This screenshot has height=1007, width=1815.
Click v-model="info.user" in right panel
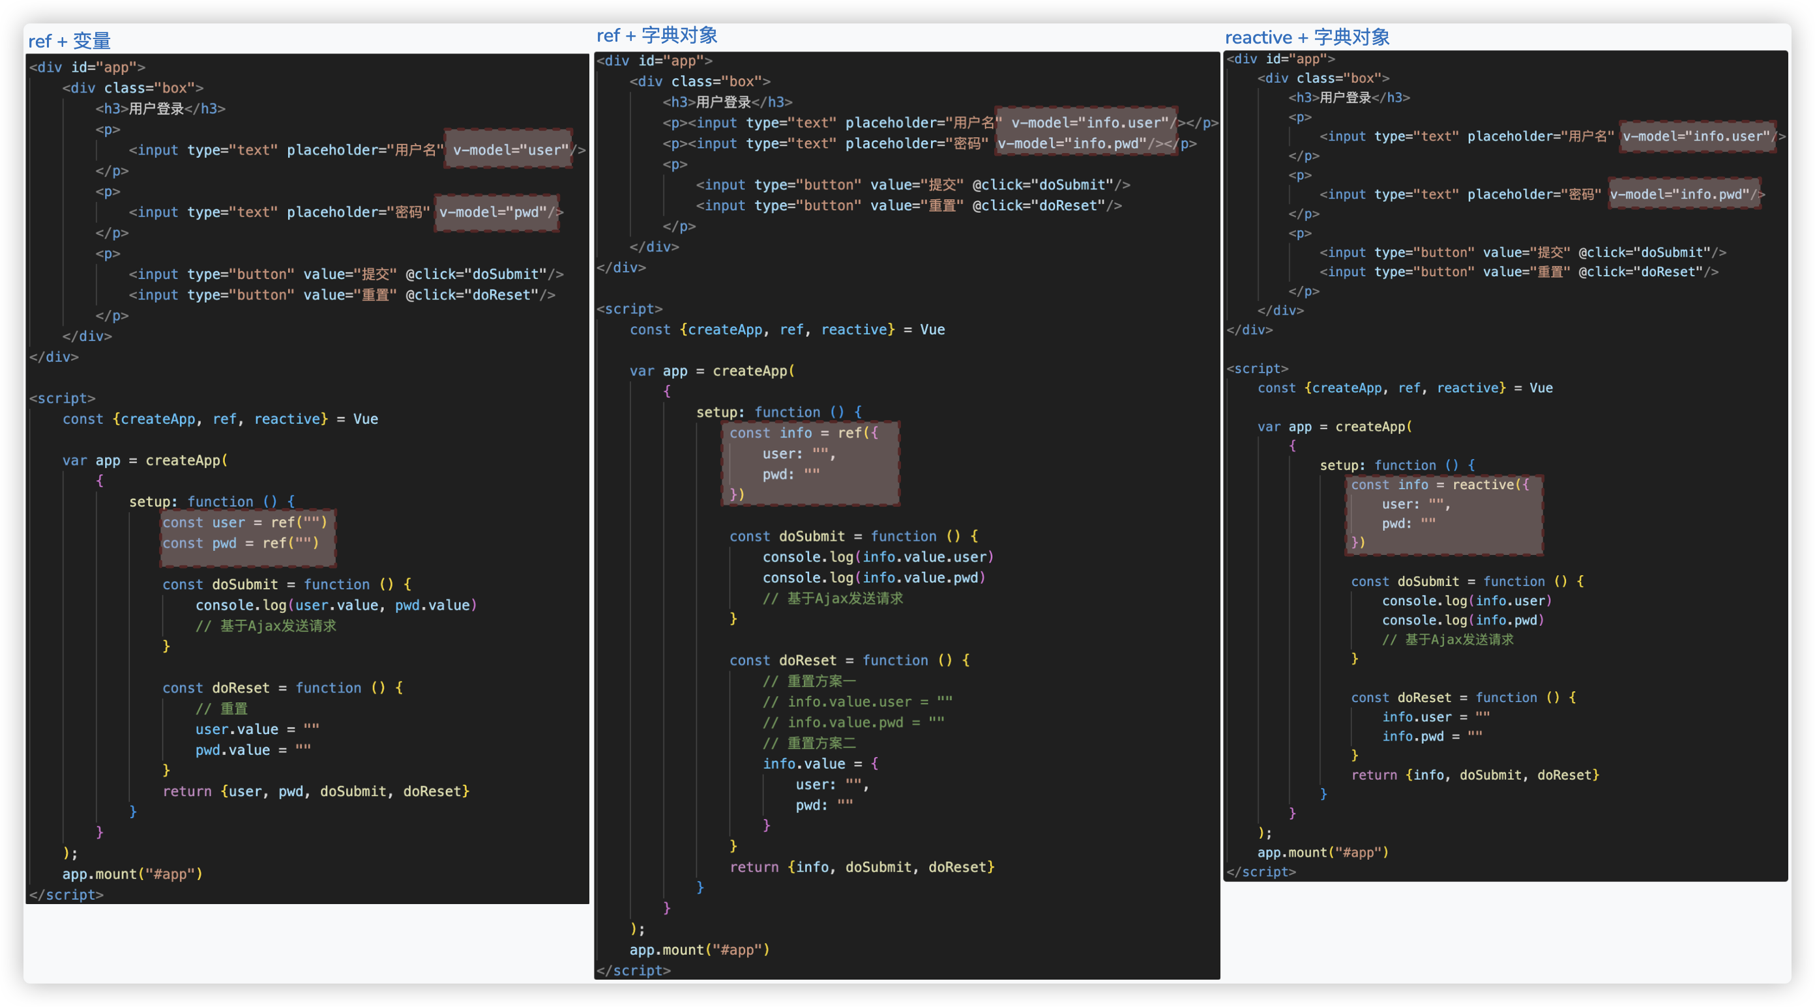(x=1696, y=136)
